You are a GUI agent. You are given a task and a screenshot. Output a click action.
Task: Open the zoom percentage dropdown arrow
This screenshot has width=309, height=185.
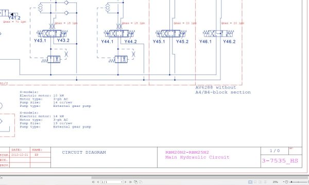(283, 182)
